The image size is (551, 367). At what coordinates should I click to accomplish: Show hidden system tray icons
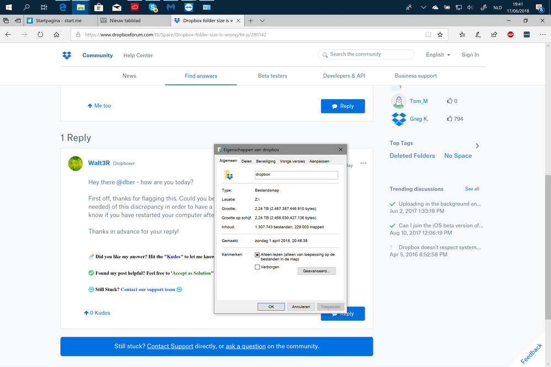(424, 7)
